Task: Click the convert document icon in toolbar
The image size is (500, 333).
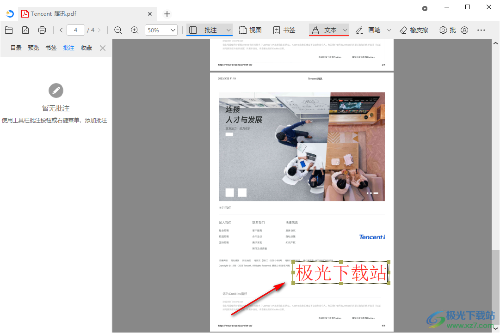Action: click(x=25, y=30)
